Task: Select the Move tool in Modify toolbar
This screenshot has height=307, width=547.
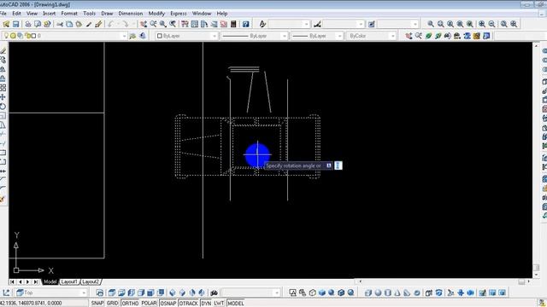Action: [3, 97]
